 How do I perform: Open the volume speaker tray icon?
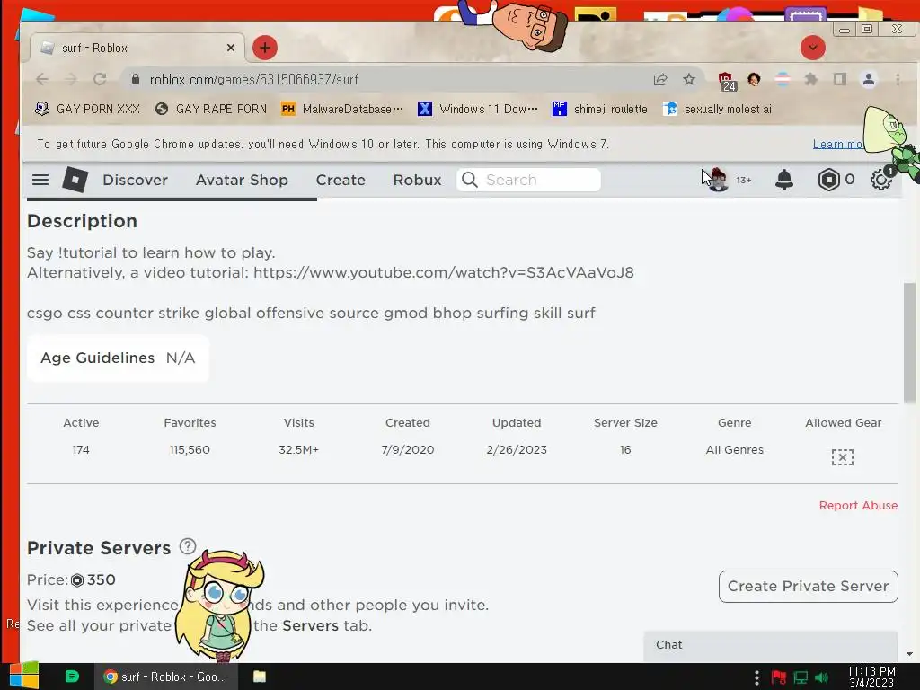coord(821,677)
